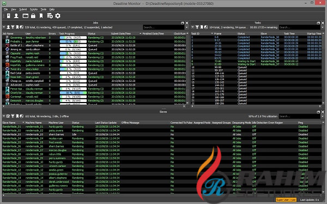Select task row with frames 72-80
Viewport: 327px width, 204px height.
click(256, 62)
